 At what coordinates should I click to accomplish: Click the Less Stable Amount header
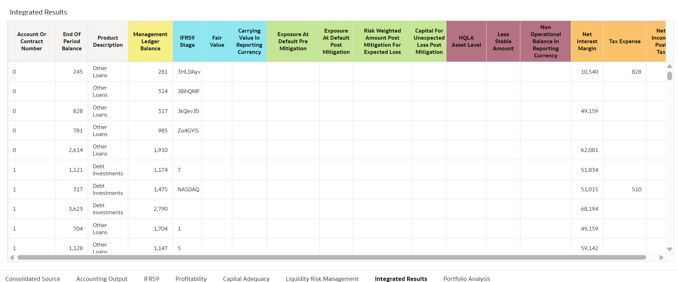[503, 41]
